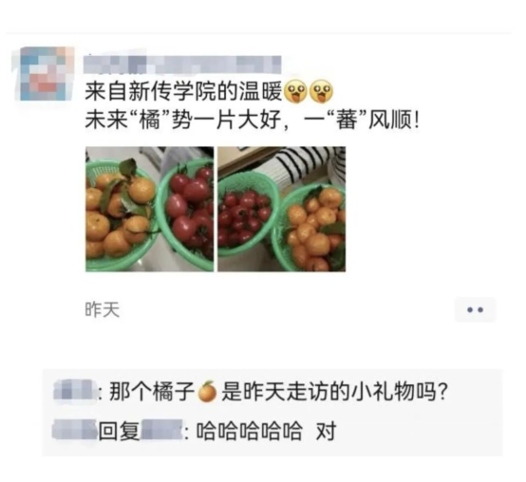Viewport: 526px width, 482px height.
Task: Open the poster's blurred nickname profile
Action: tap(182, 65)
